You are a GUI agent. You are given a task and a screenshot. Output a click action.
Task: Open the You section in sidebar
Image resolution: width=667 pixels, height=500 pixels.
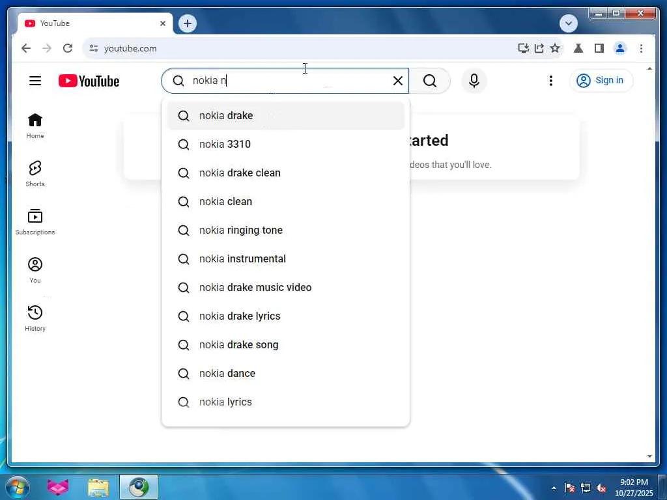coord(35,270)
